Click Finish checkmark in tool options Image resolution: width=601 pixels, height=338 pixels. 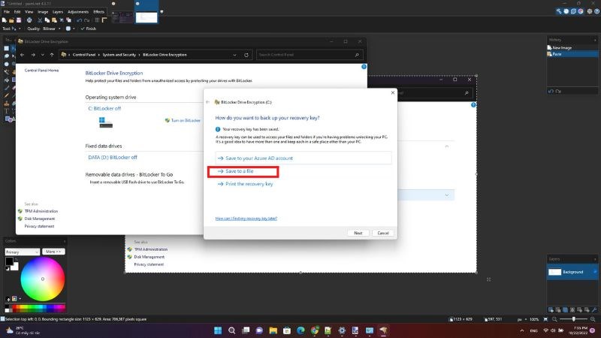pos(86,29)
